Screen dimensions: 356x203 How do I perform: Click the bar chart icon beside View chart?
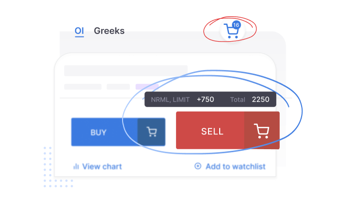tap(76, 166)
